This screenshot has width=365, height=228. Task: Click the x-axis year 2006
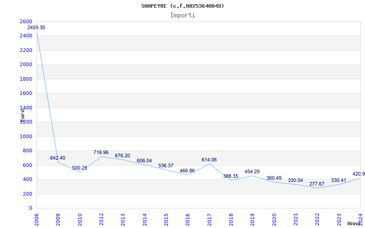[x=36, y=220]
